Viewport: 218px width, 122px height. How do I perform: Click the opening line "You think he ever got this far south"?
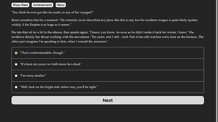(36, 12)
